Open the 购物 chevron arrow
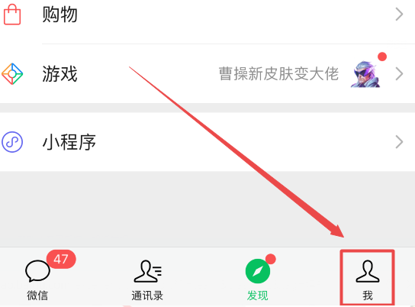This screenshot has height=307, width=415. [x=399, y=15]
